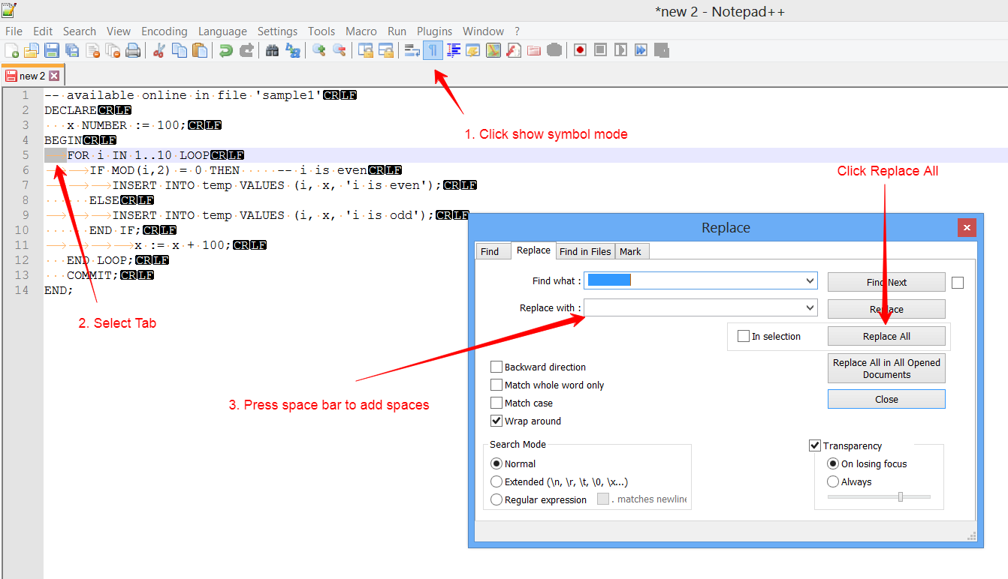The image size is (1008, 579).
Task: Choose Always under Transparency
Action: tap(833, 481)
